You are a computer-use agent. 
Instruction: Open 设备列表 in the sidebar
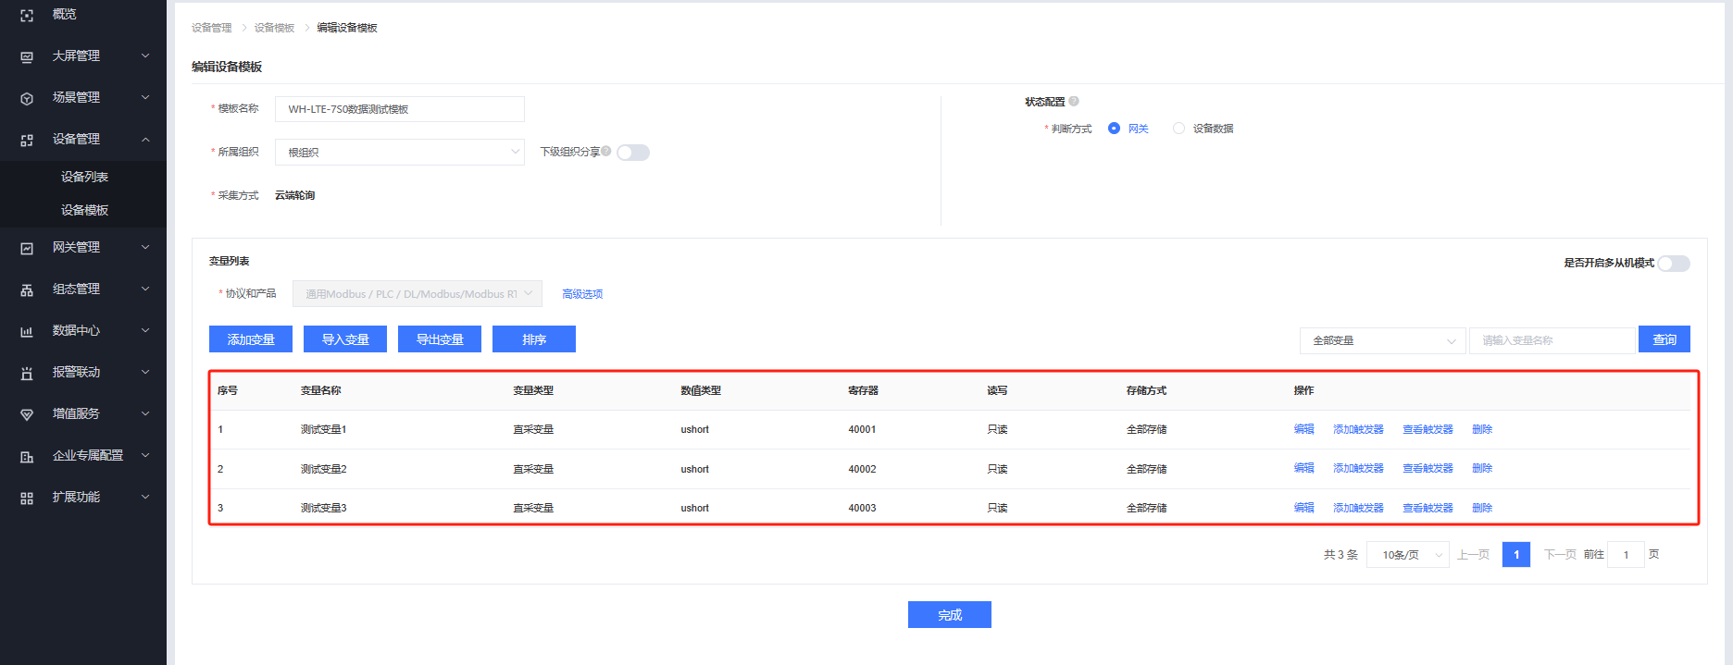click(x=84, y=177)
